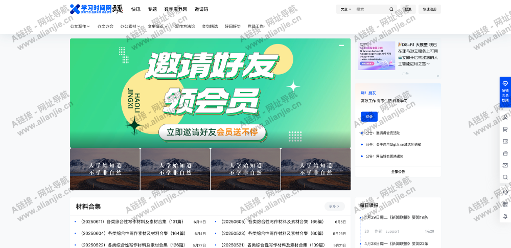Open the 文章 search type dropdown
Image resolution: width=511 pixels, height=248 pixels.
(346, 9)
